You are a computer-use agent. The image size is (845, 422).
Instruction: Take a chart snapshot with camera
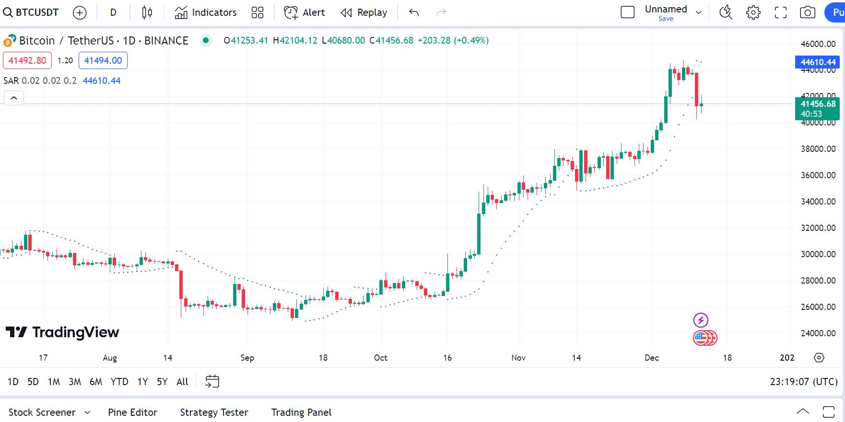click(808, 13)
